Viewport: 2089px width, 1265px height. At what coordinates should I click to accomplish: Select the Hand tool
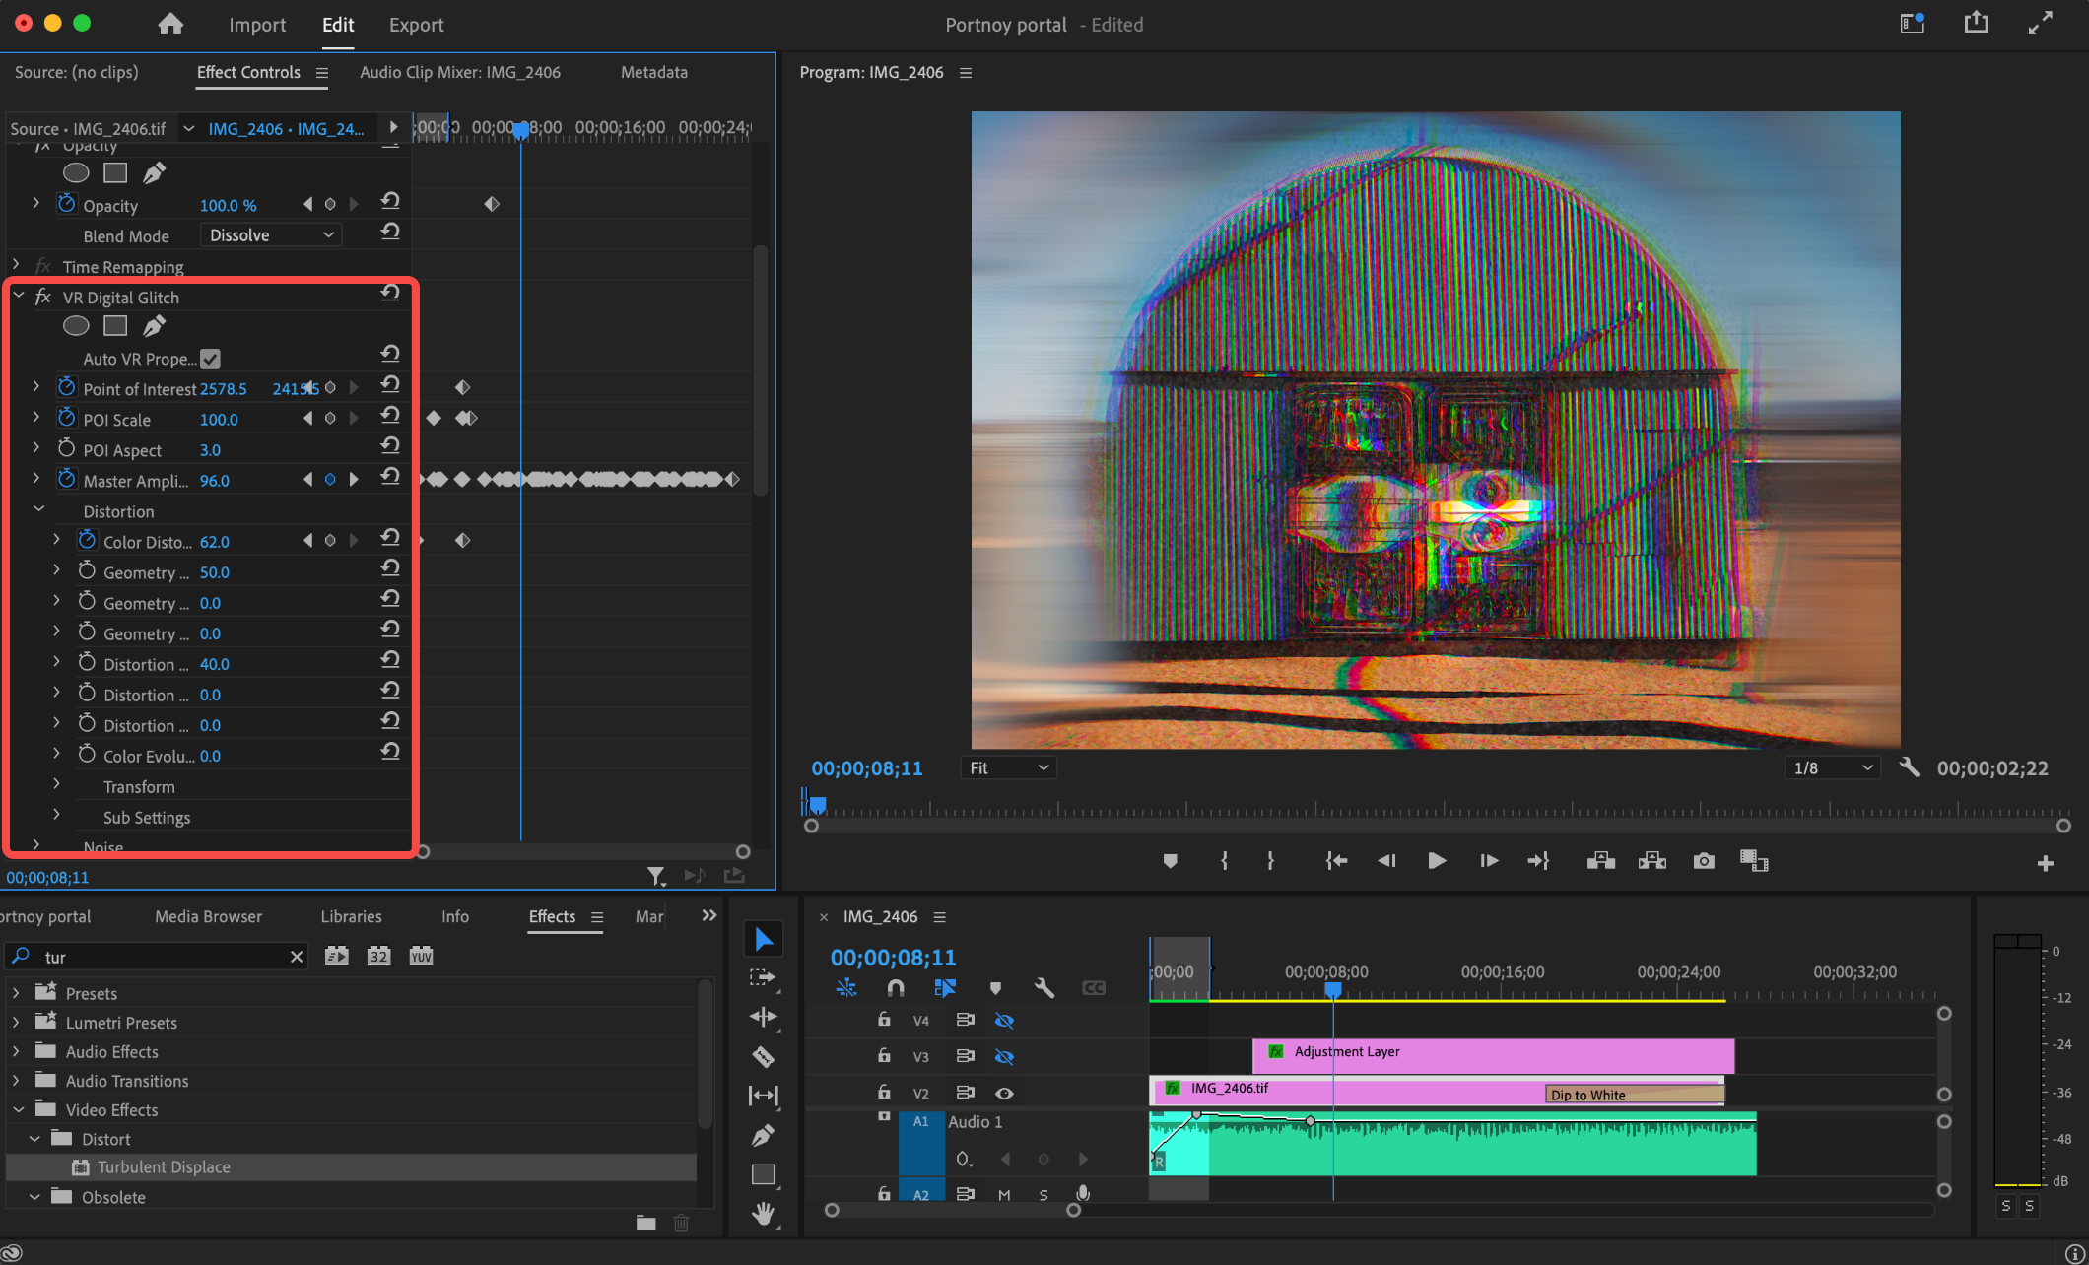(x=764, y=1214)
